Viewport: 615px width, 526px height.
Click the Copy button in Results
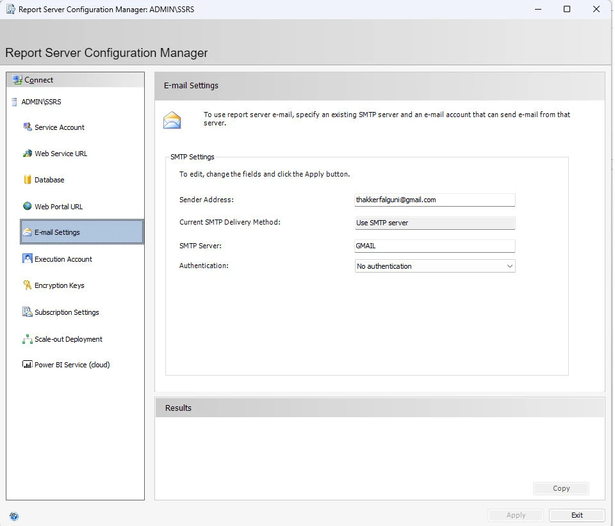click(x=561, y=488)
